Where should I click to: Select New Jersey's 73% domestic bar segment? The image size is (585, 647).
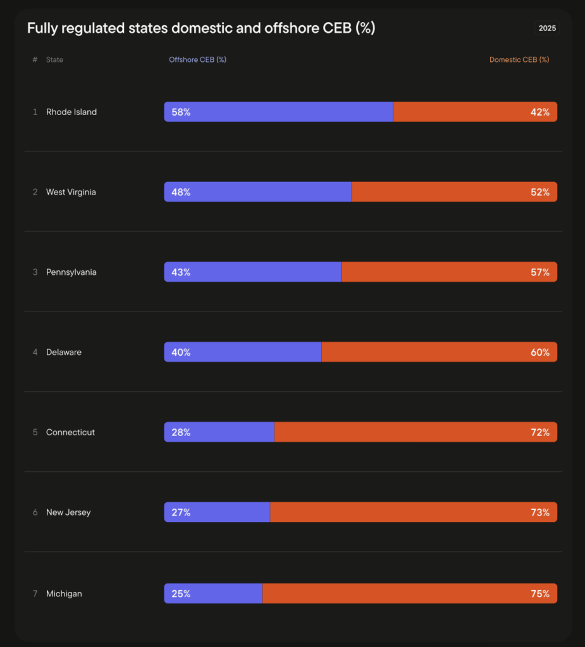414,512
